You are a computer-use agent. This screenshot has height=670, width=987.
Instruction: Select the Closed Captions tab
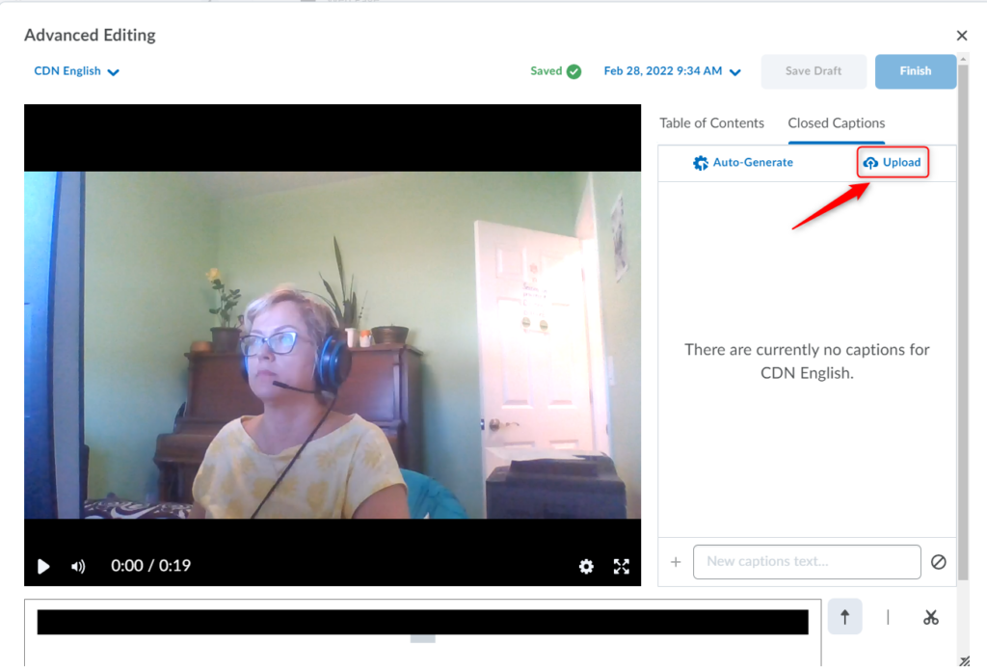836,123
